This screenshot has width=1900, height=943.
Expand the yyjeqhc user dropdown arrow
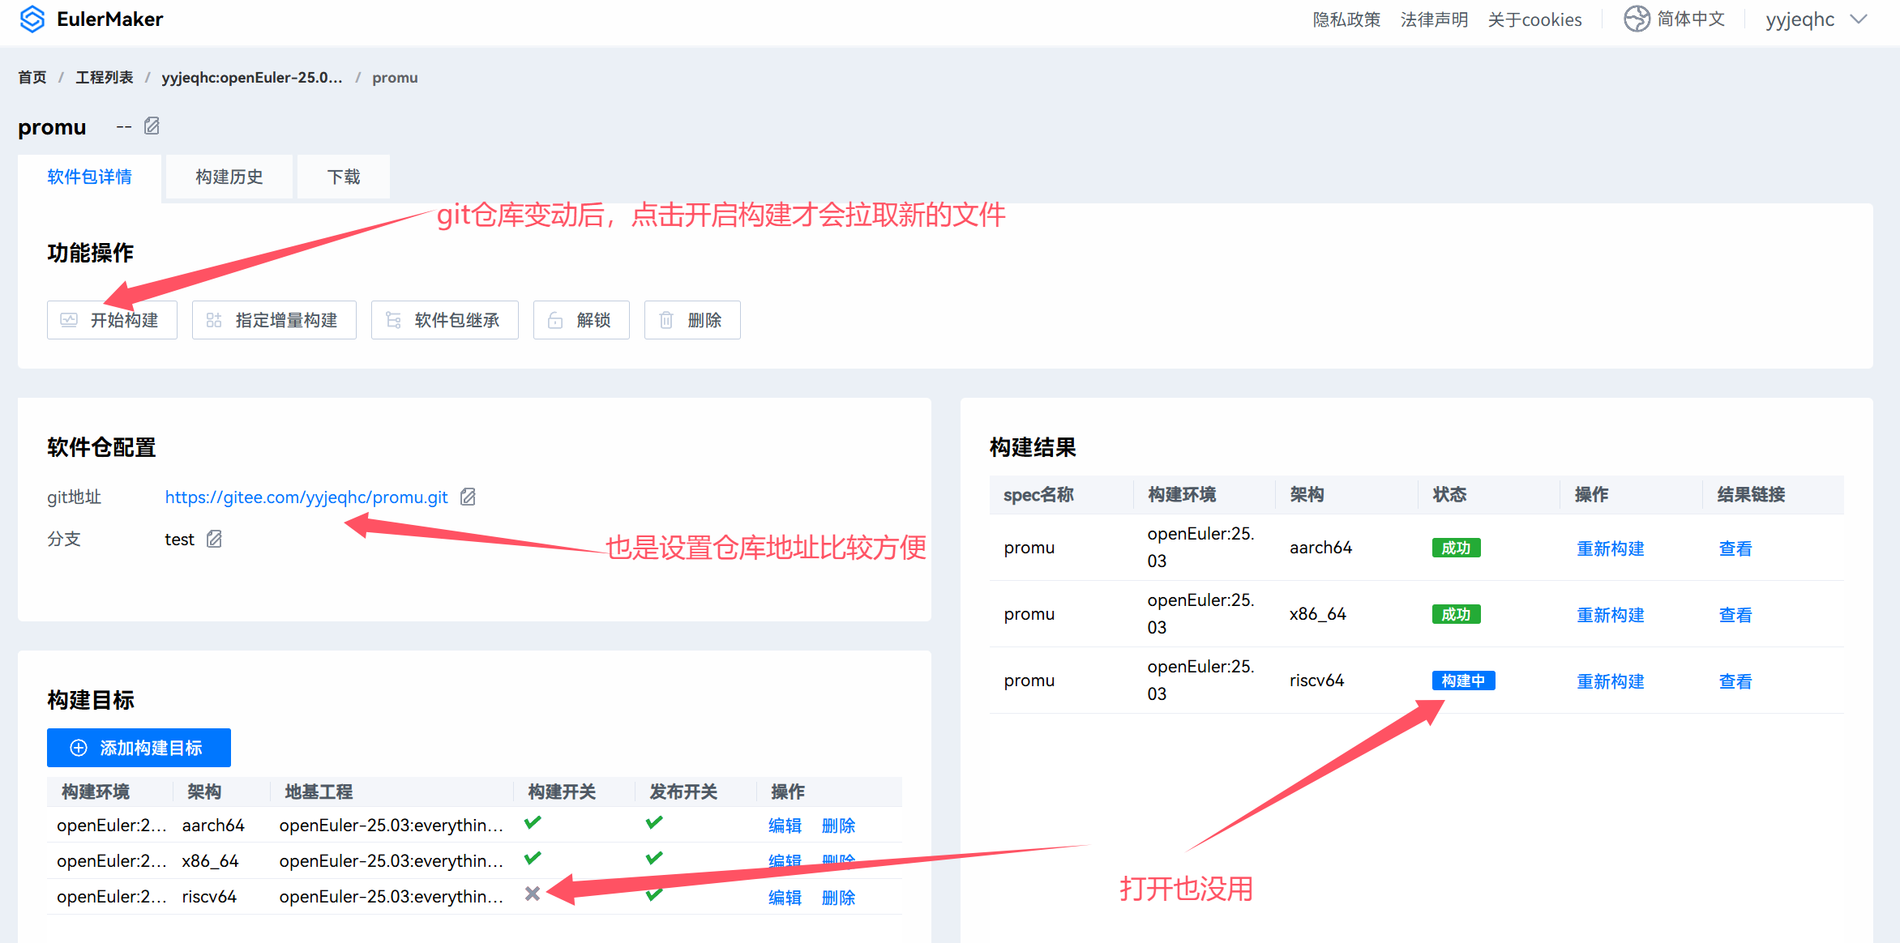(1859, 19)
